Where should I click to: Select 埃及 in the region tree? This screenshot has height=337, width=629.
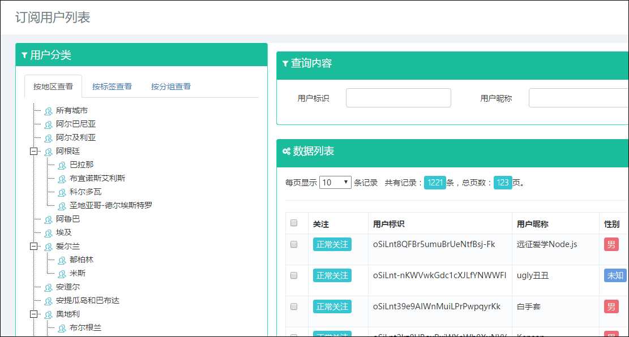pyautogui.click(x=64, y=232)
